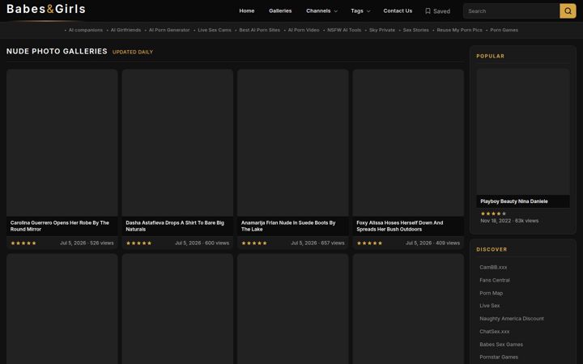Rate the Foxy Alissa gallery using stars

(x=369, y=243)
